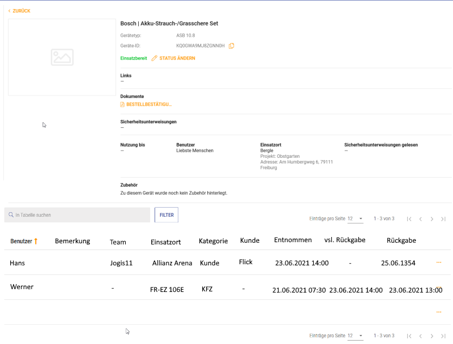The image size is (453, 344).
Task: Go to previous page in top pager
Action: 421,219
